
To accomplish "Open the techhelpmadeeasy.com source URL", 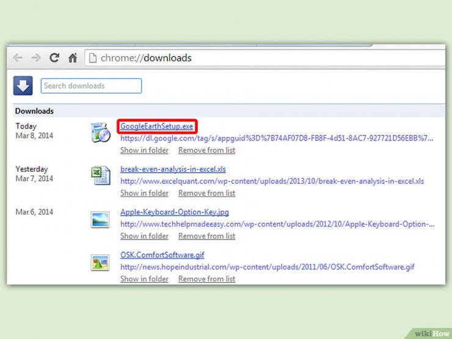I will 277,224.
